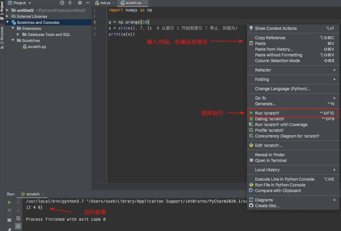Collapse Scratches and Consoles node
This screenshot has height=231, width=341.
[8, 22]
